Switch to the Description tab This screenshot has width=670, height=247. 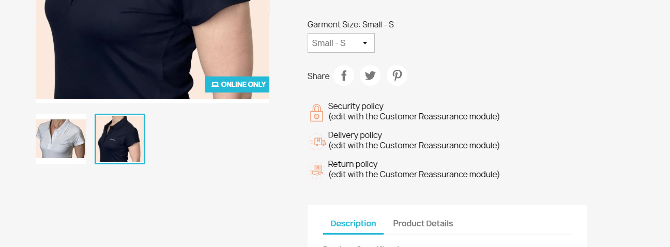[353, 223]
